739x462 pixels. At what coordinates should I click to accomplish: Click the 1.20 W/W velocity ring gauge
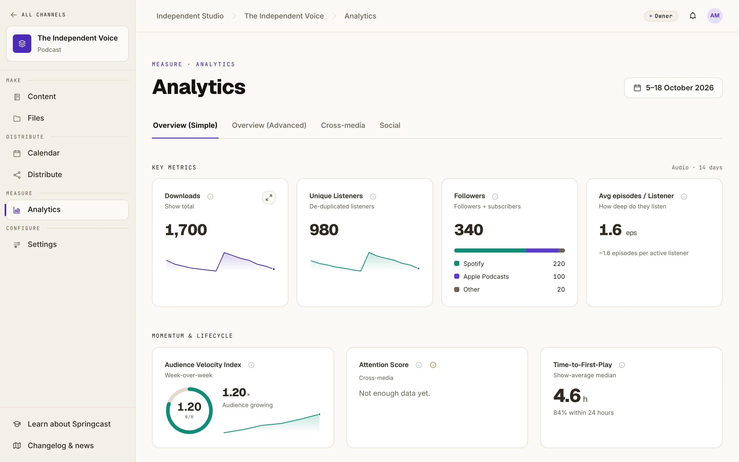tap(189, 410)
